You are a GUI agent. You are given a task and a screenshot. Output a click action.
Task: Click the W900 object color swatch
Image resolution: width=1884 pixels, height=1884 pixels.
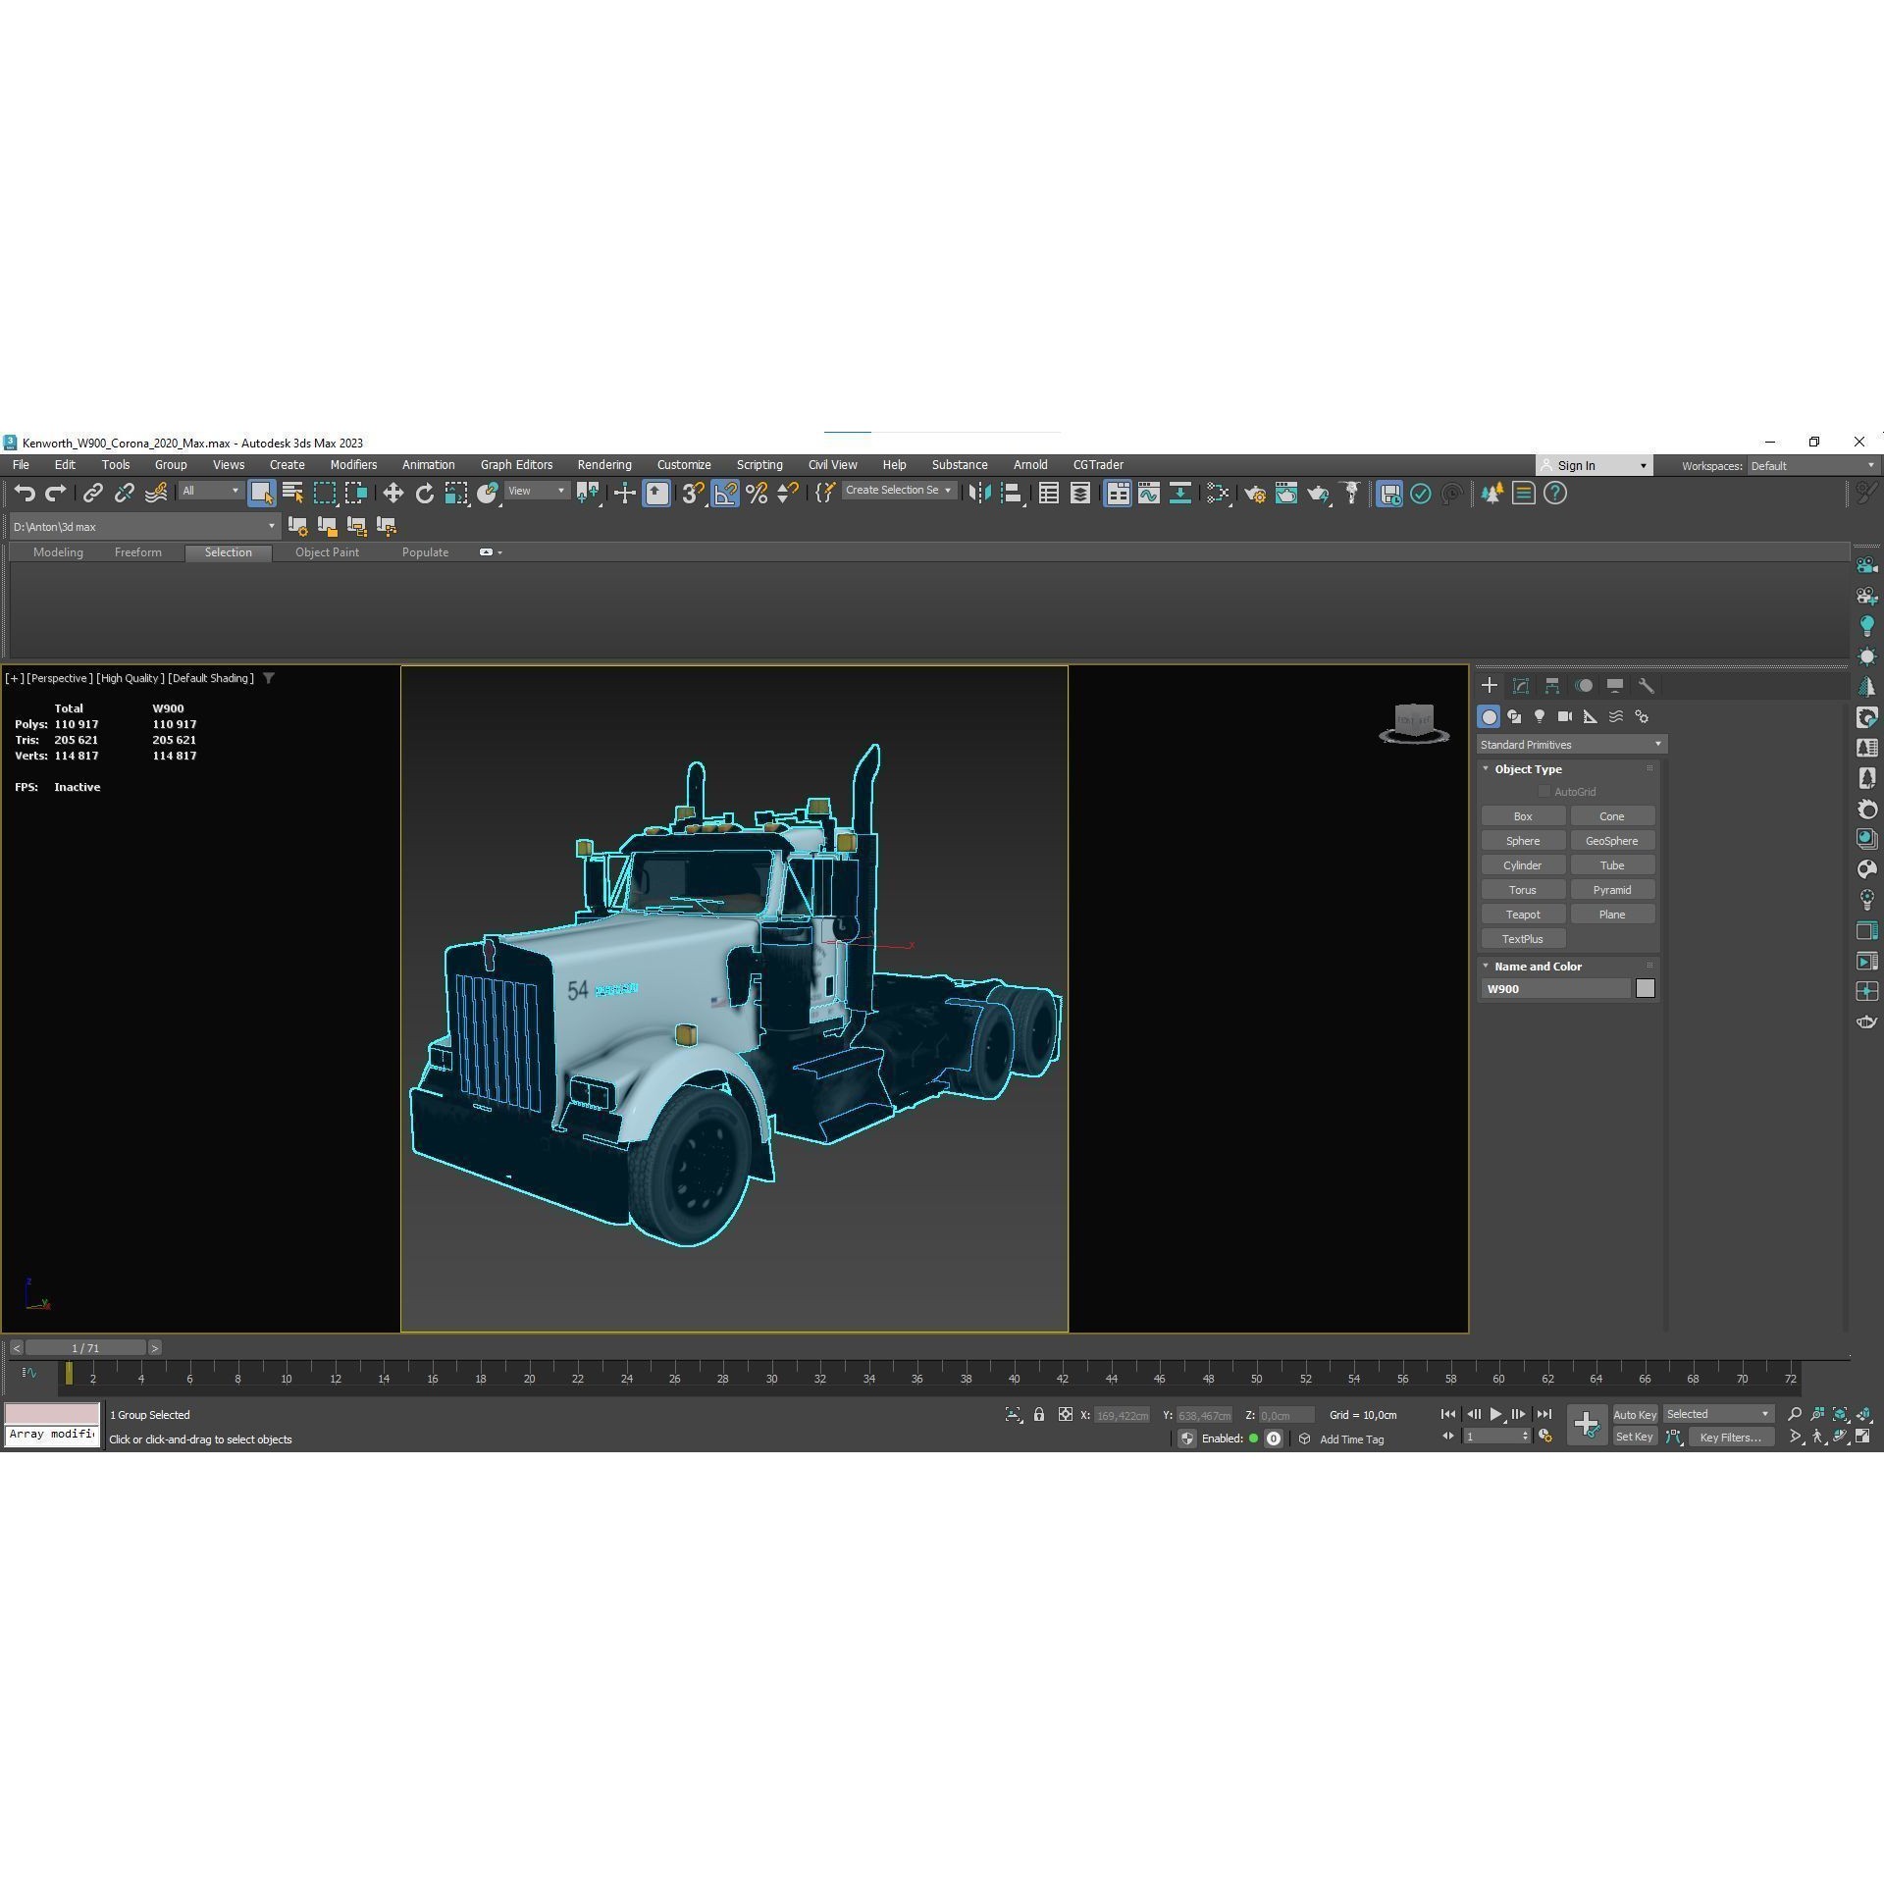pos(1645,988)
